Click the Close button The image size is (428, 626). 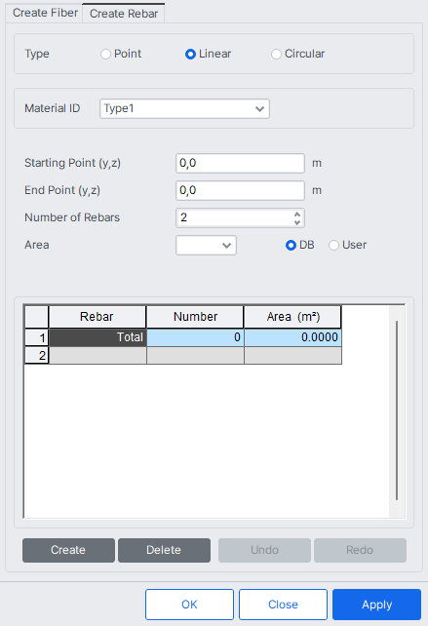click(x=283, y=605)
